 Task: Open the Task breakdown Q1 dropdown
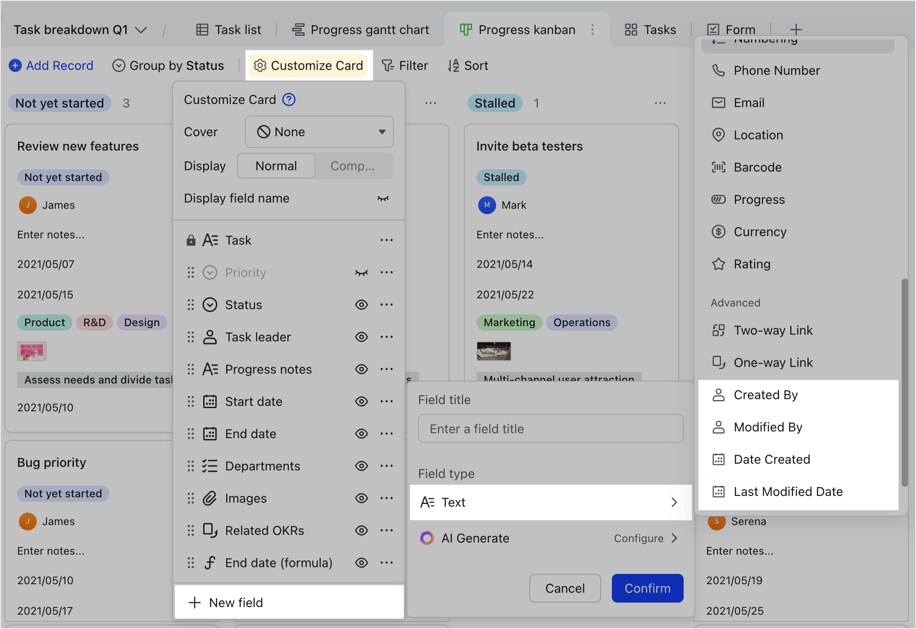pos(142,30)
